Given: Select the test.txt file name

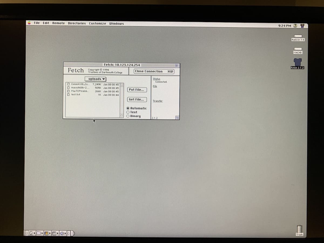Looking at the screenshot, I should [76, 94].
